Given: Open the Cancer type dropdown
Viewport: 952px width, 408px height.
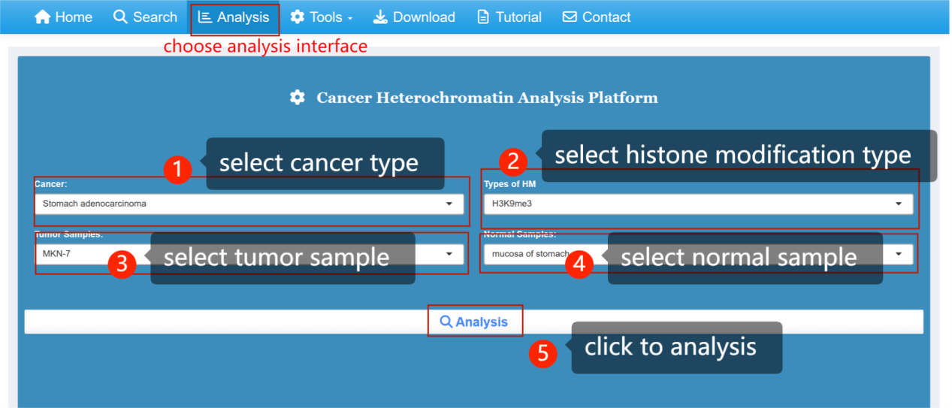Looking at the screenshot, I should coord(248,204).
